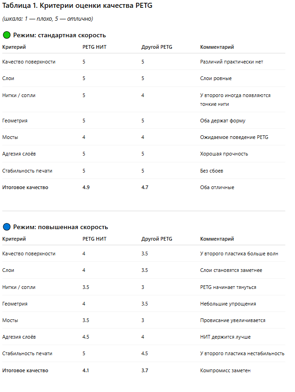Click the comment 'Оба отличные'
The height and width of the screenshot is (392, 295).
click(x=217, y=187)
